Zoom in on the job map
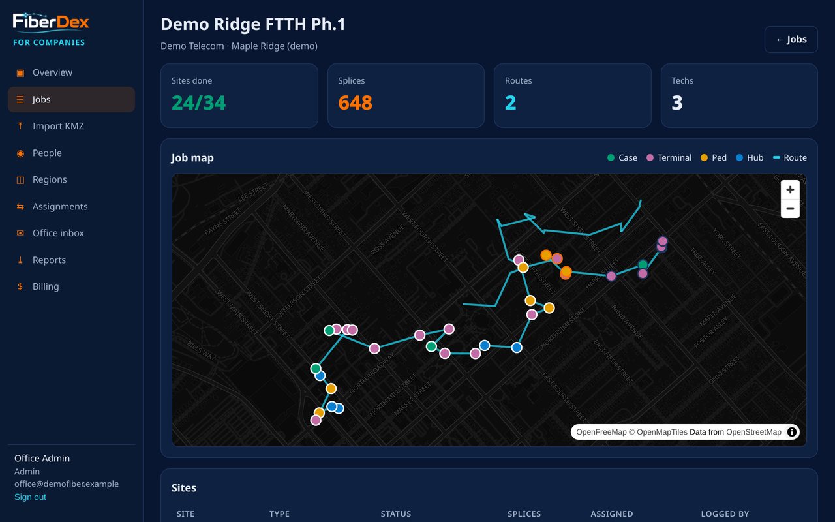The height and width of the screenshot is (522, 835). 790,189
